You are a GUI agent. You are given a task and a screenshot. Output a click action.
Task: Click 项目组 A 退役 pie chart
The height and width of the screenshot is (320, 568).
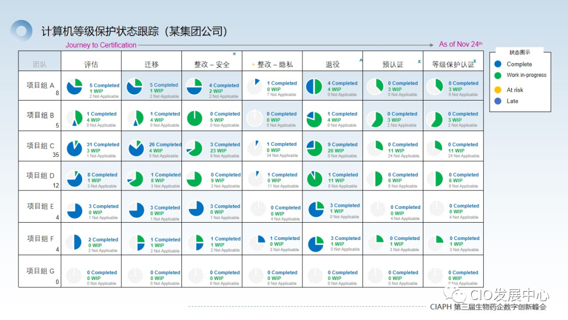click(x=314, y=87)
